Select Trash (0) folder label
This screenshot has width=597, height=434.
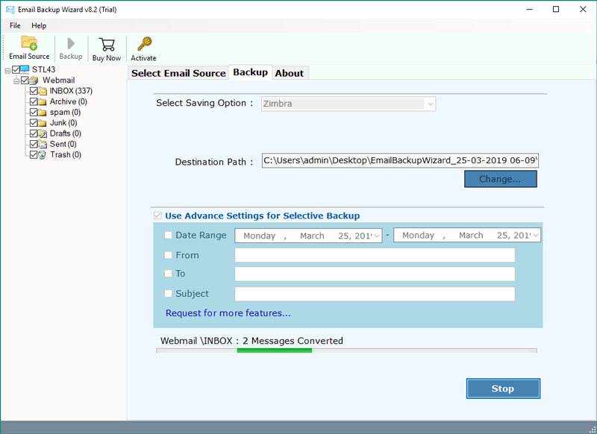66,155
